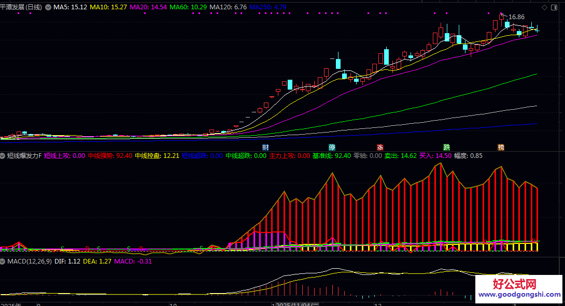Click the 16.86 high price label
Image resolution: width=565 pixels, height=306 pixels.
516,17
